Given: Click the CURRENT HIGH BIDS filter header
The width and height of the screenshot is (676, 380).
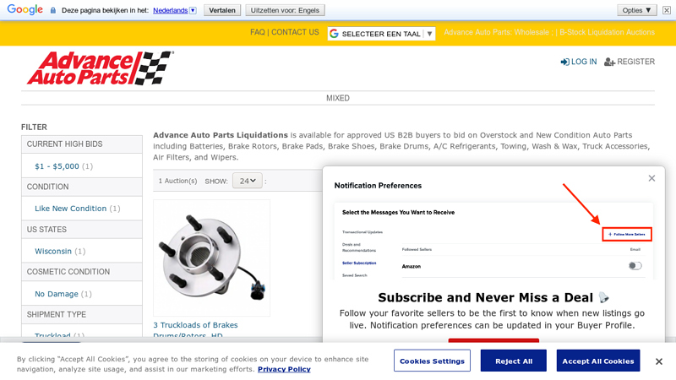Looking at the screenshot, I should (82, 144).
